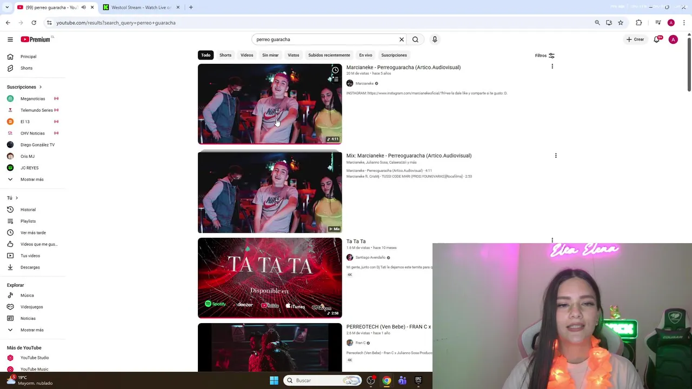
Task: Play the Marcianeke Perreoguaracha video thumbnail
Action: point(270,104)
